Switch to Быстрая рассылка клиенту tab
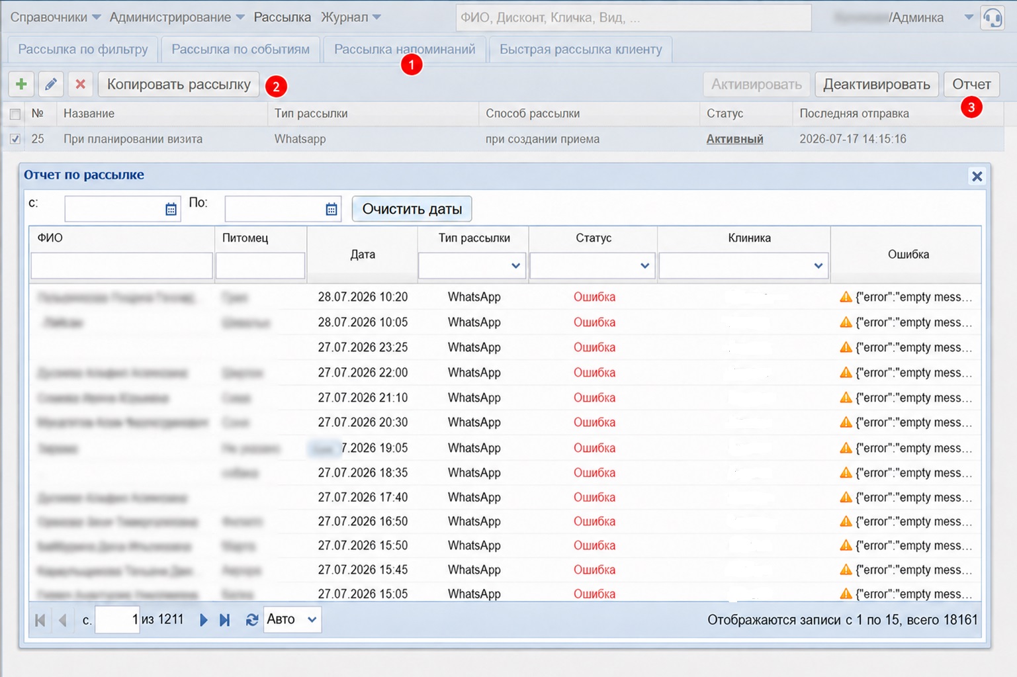Viewport: 1017px width, 677px height. click(580, 50)
